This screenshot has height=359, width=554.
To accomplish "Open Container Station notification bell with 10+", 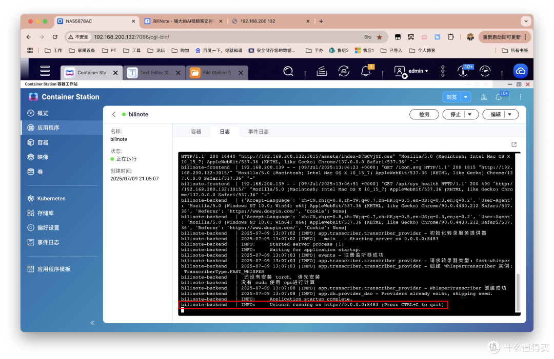I will tap(499, 97).
